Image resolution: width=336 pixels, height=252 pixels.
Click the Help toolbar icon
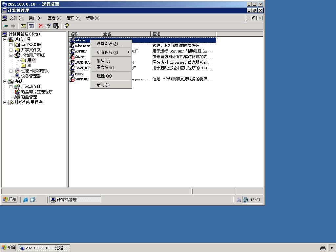point(66,26)
